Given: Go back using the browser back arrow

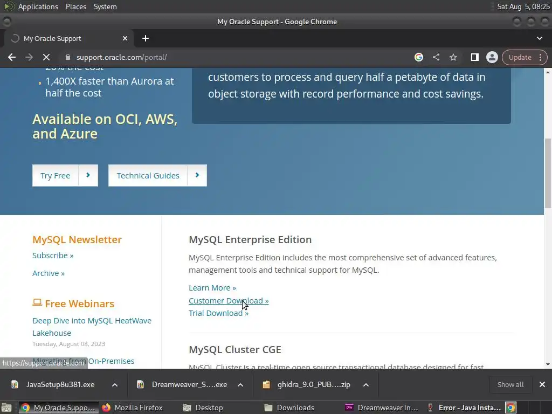Looking at the screenshot, I should (x=12, y=57).
